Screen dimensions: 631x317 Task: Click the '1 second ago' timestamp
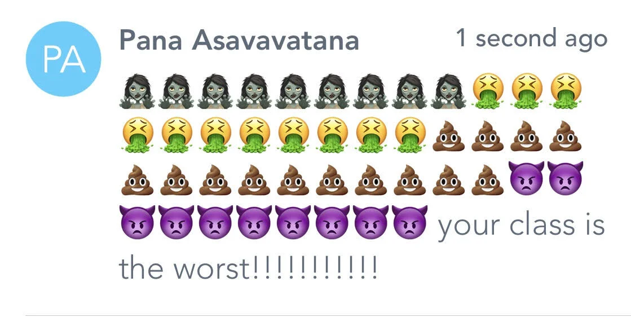[x=532, y=39]
